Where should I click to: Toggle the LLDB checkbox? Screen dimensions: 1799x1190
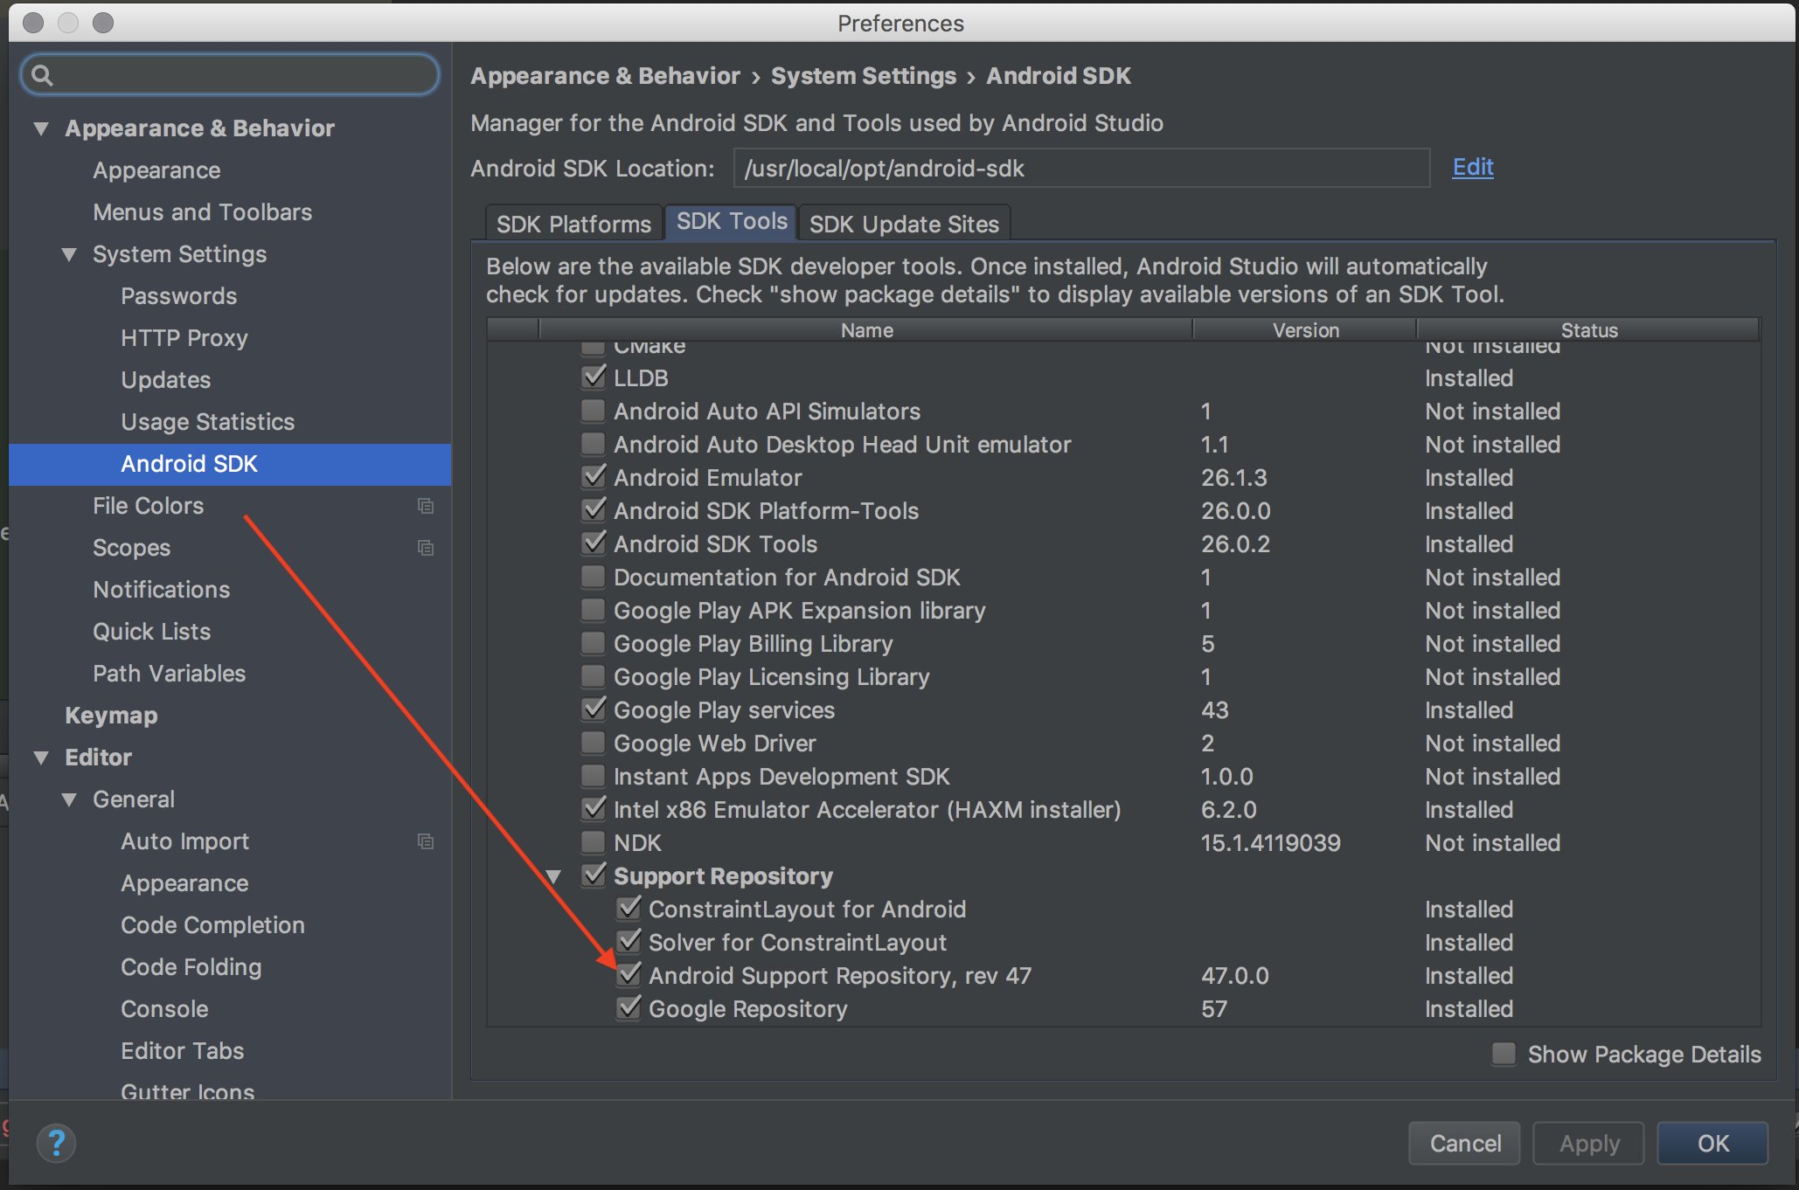[x=594, y=377]
